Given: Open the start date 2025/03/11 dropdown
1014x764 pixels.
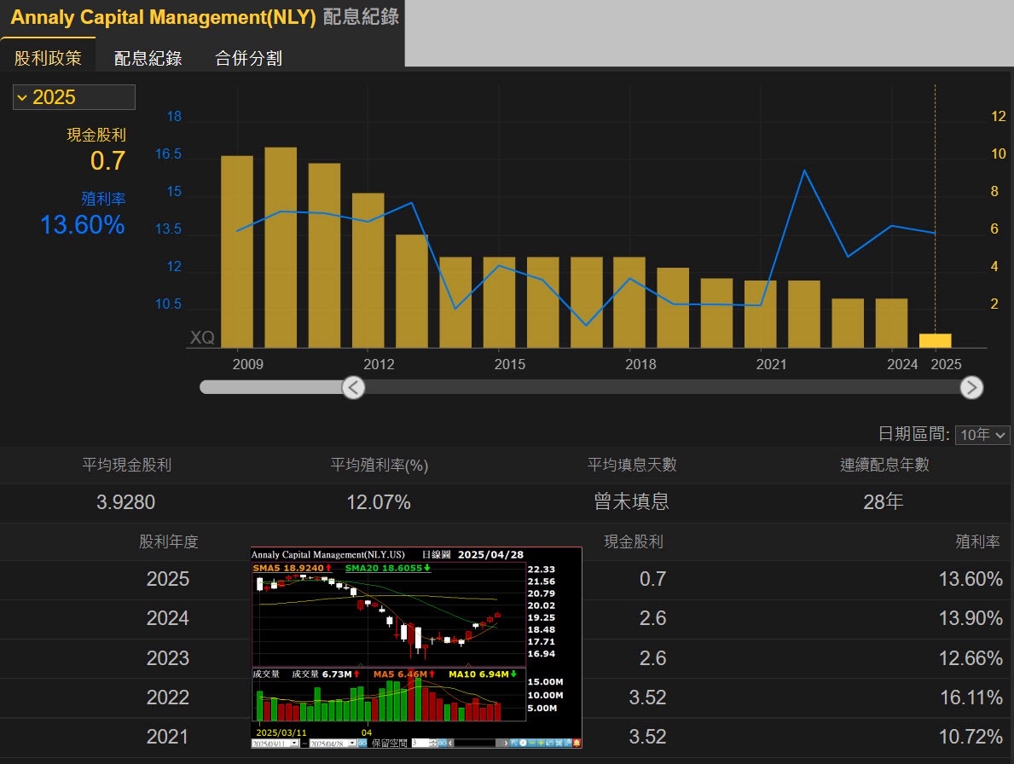Looking at the screenshot, I should pyautogui.click(x=294, y=744).
